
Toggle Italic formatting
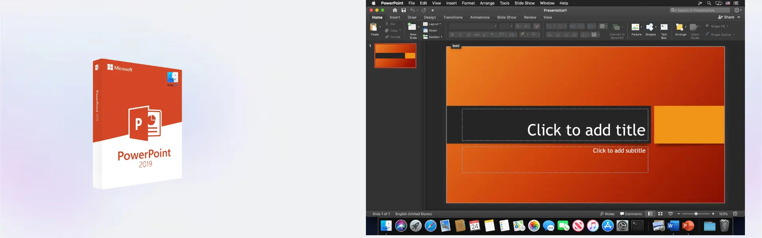click(460, 35)
